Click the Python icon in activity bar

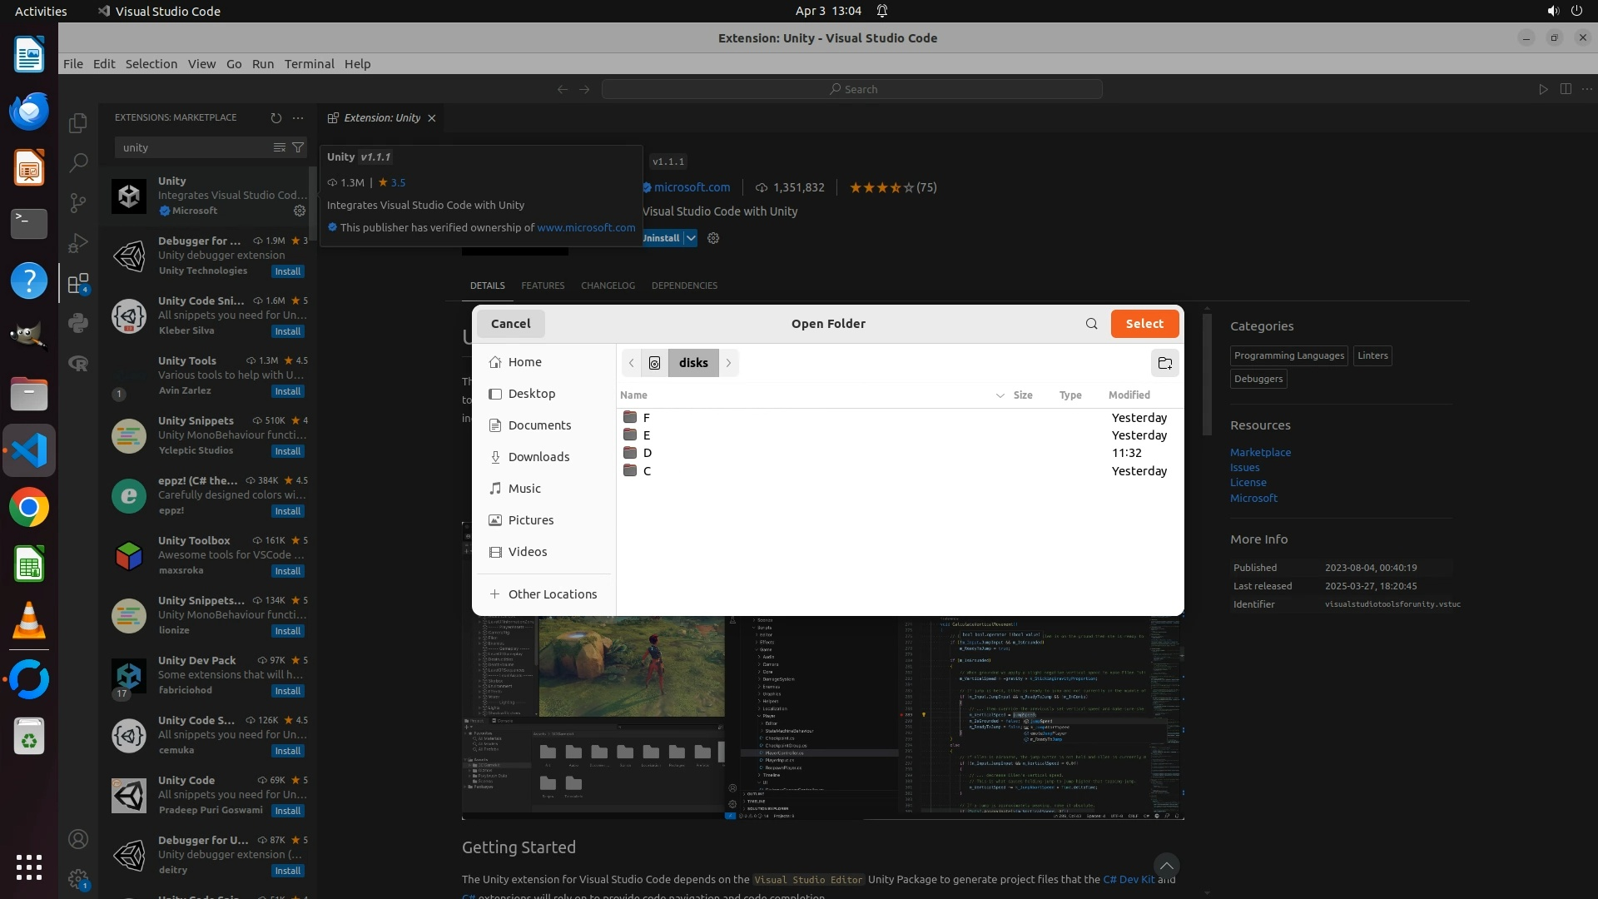[x=78, y=323]
